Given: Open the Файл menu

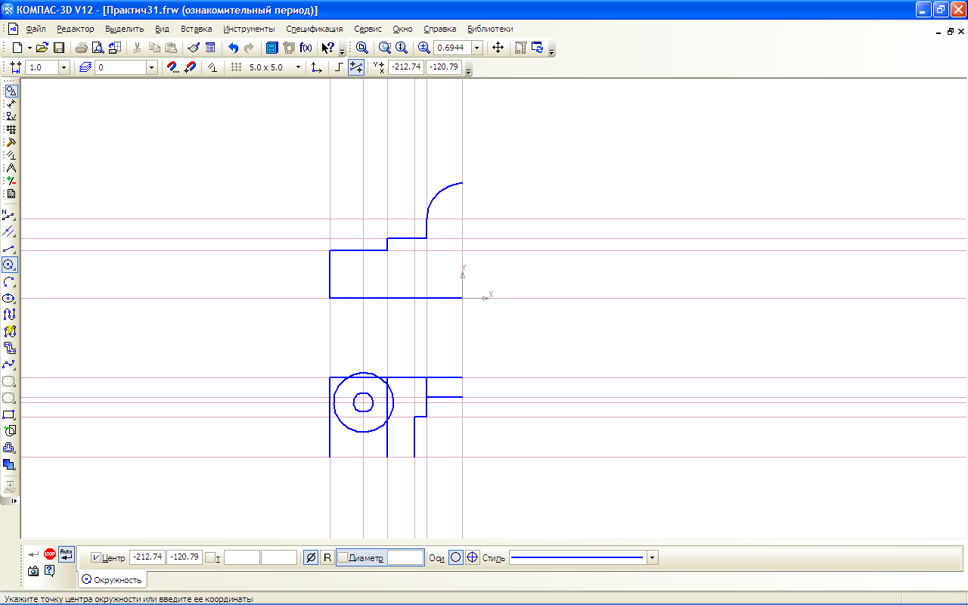Looking at the screenshot, I should tap(36, 29).
